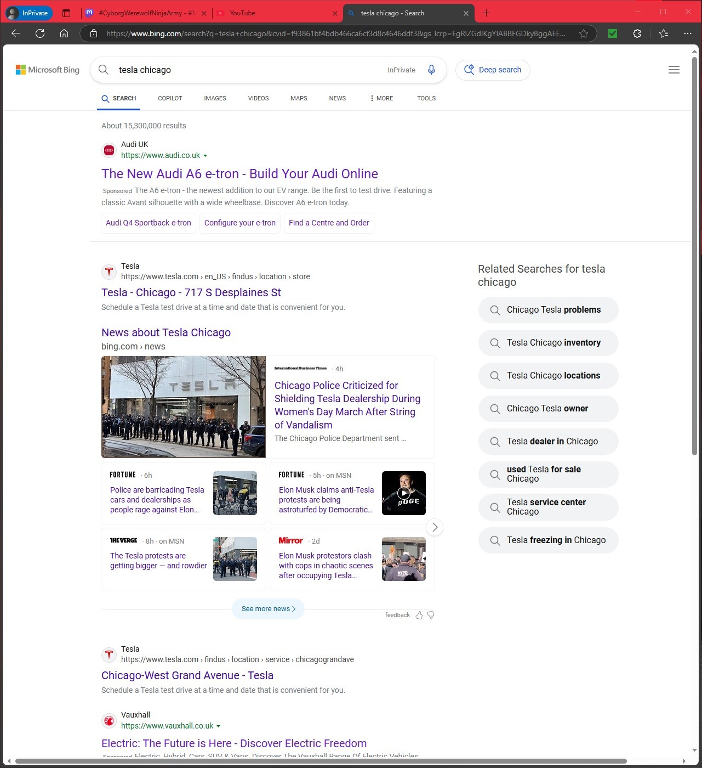
Task: Select related search Chicago Tesla problems
Action: [x=548, y=310]
